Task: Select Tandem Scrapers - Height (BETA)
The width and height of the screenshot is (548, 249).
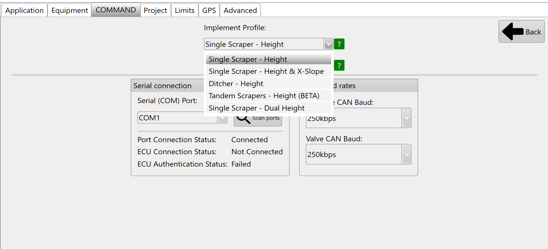Action: point(269,96)
